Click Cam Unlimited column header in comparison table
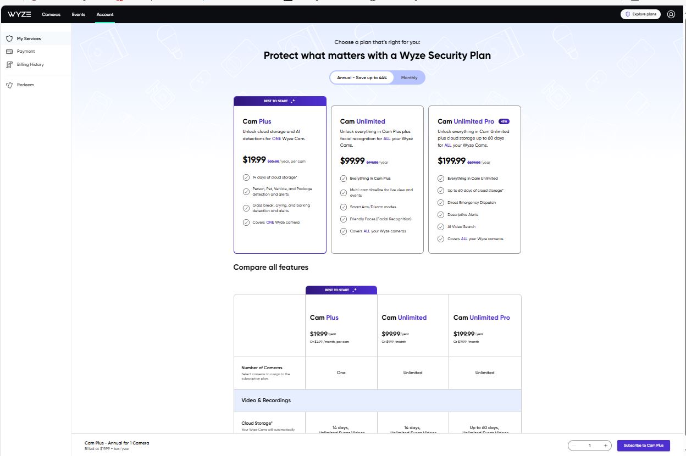This screenshot has height=456, width=686. tap(404, 318)
